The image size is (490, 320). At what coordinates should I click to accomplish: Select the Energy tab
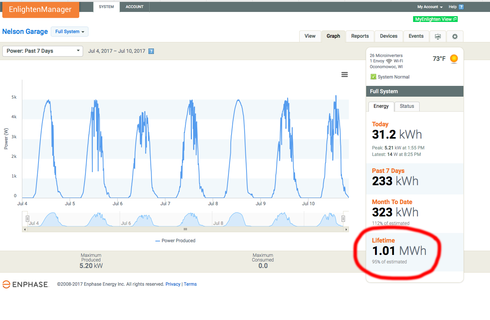pyautogui.click(x=381, y=106)
